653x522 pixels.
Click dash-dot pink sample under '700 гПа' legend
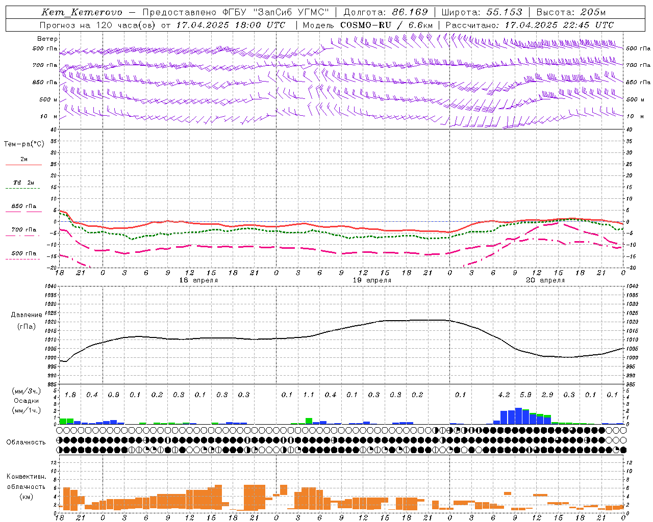pyautogui.click(x=22, y=236)
